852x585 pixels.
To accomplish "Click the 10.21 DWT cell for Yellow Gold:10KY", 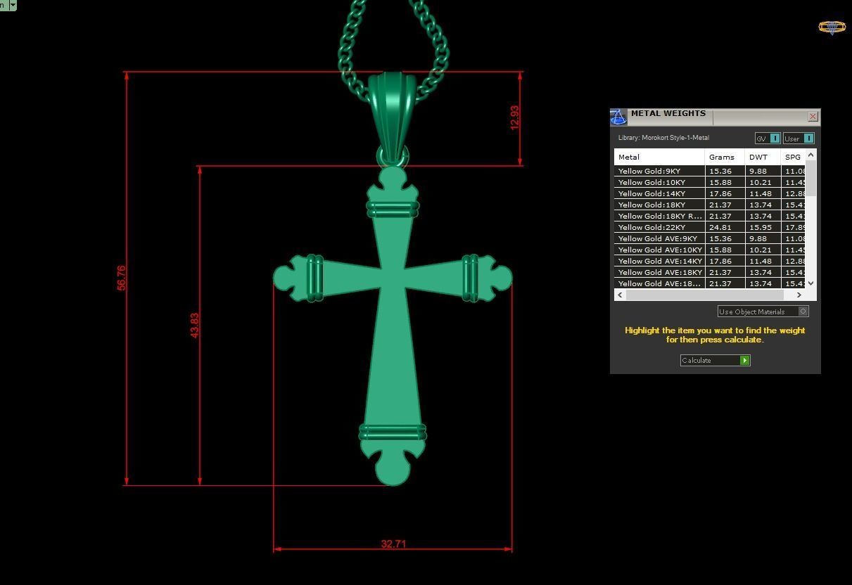I will click(x=763, y=183).
